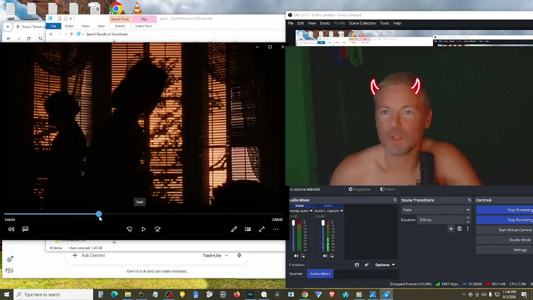
Task: Open the OBS Edit menu
Action: (x=301, y=23)
